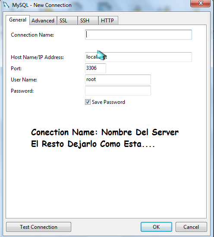Click the Password: label

pos(22,91)
